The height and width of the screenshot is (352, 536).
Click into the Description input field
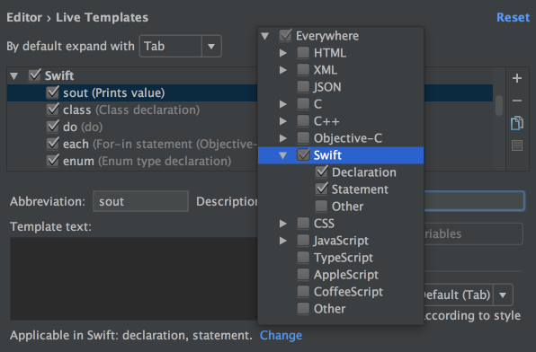tap(474, 201)
